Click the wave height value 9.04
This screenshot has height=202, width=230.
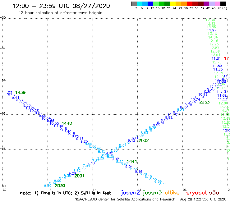[x=129, y=167]
